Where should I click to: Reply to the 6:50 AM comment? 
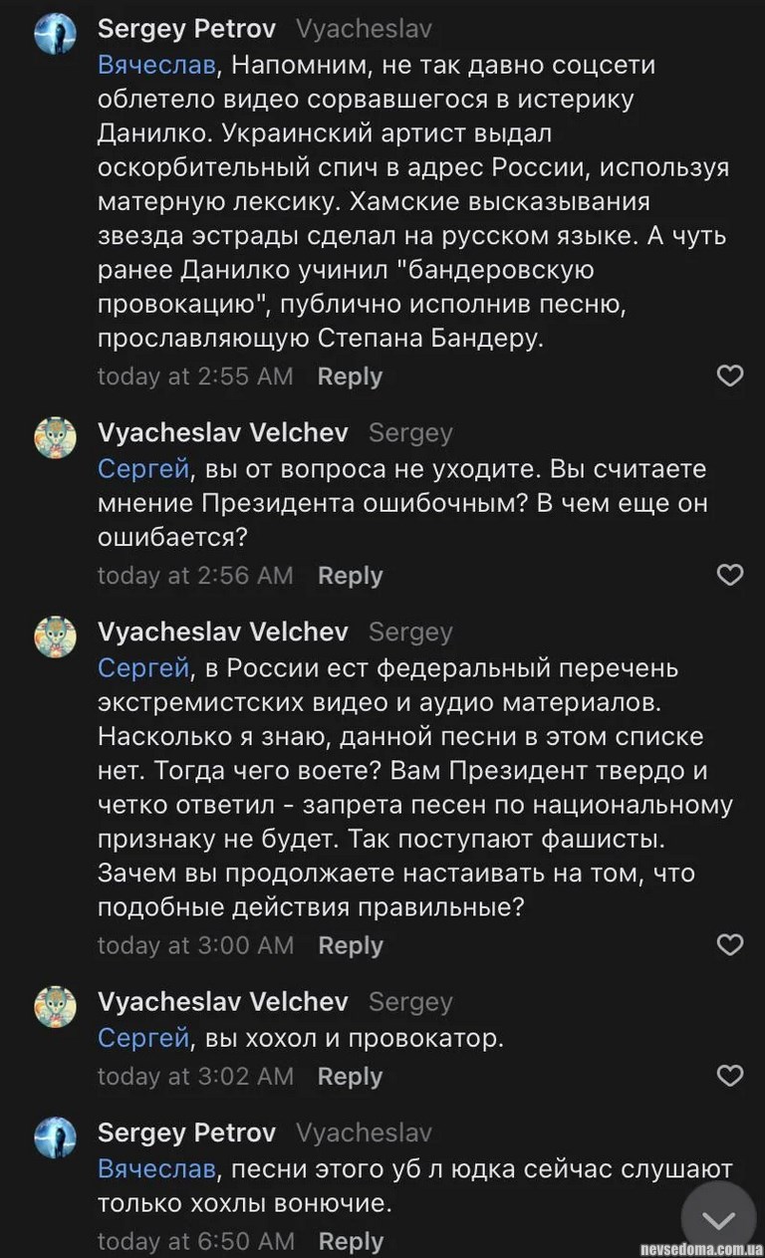point(351,1242)
